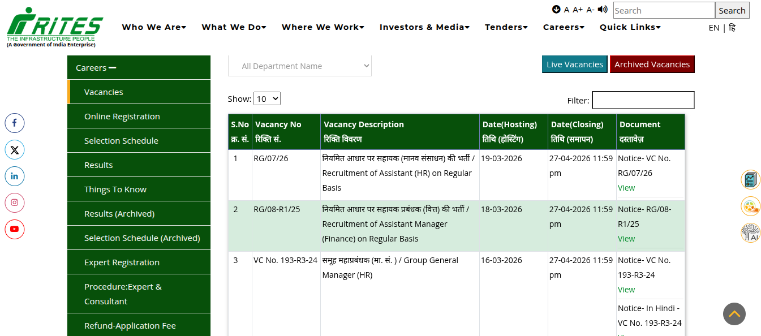Open the All Department Name dropdown
Viewport: 761px width, 336px height.
click(299, 66)
